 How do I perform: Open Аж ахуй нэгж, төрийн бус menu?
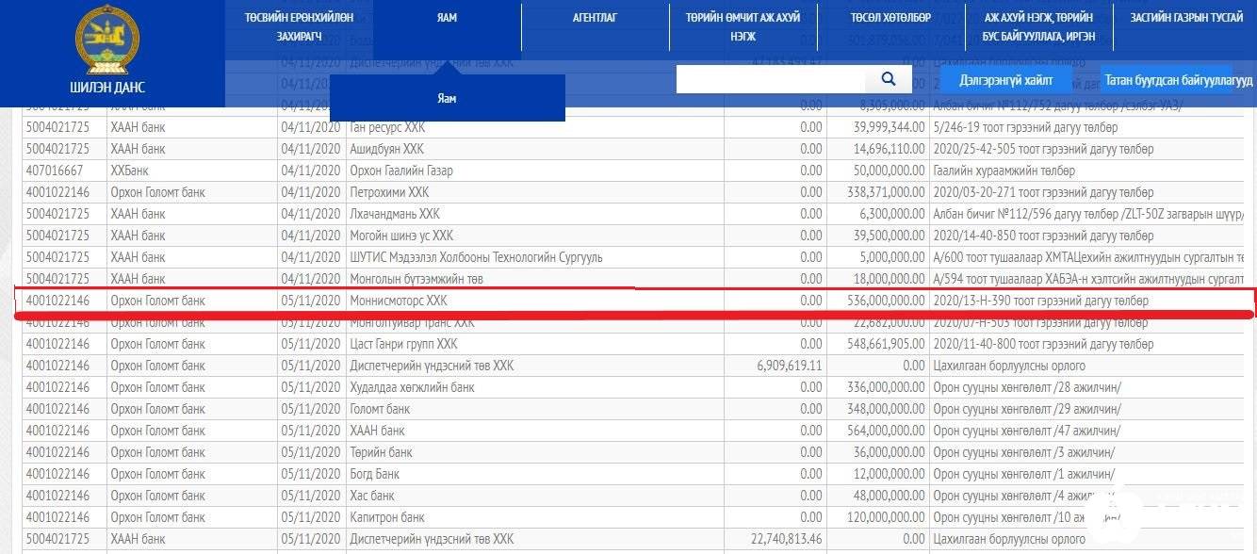1038,26
